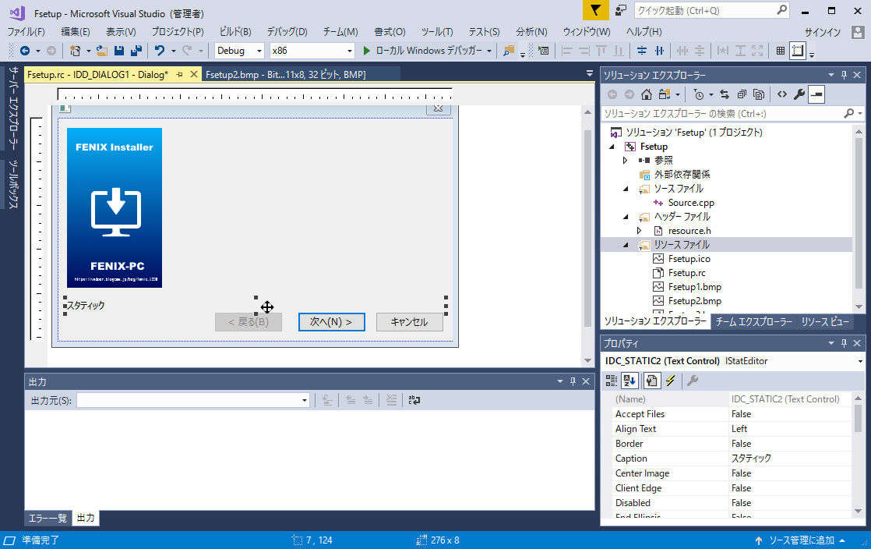
Task: Open the ツールボックス side tab
Action: (13, 184)
